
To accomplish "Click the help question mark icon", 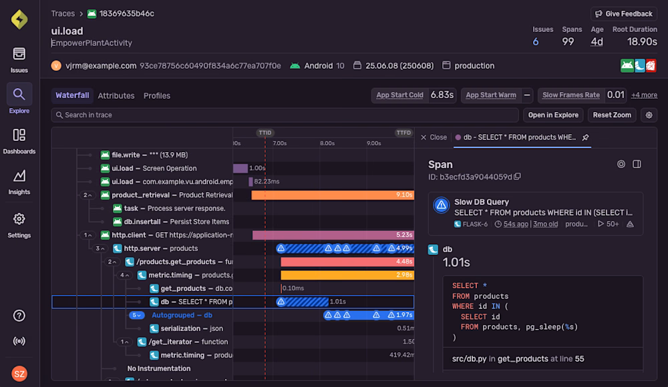I will pos(19,316).
